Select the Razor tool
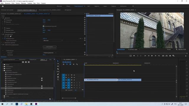Screen dimensions: 189x106 coord(58,69)
